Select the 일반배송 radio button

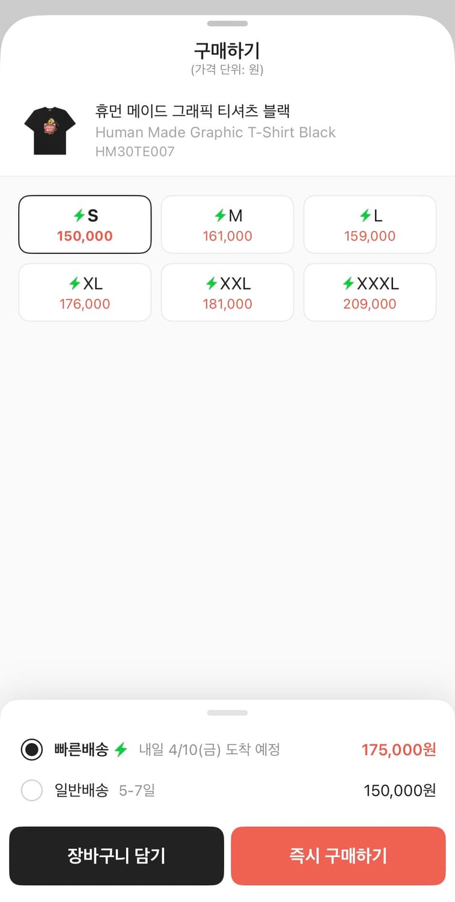point(32,790)
